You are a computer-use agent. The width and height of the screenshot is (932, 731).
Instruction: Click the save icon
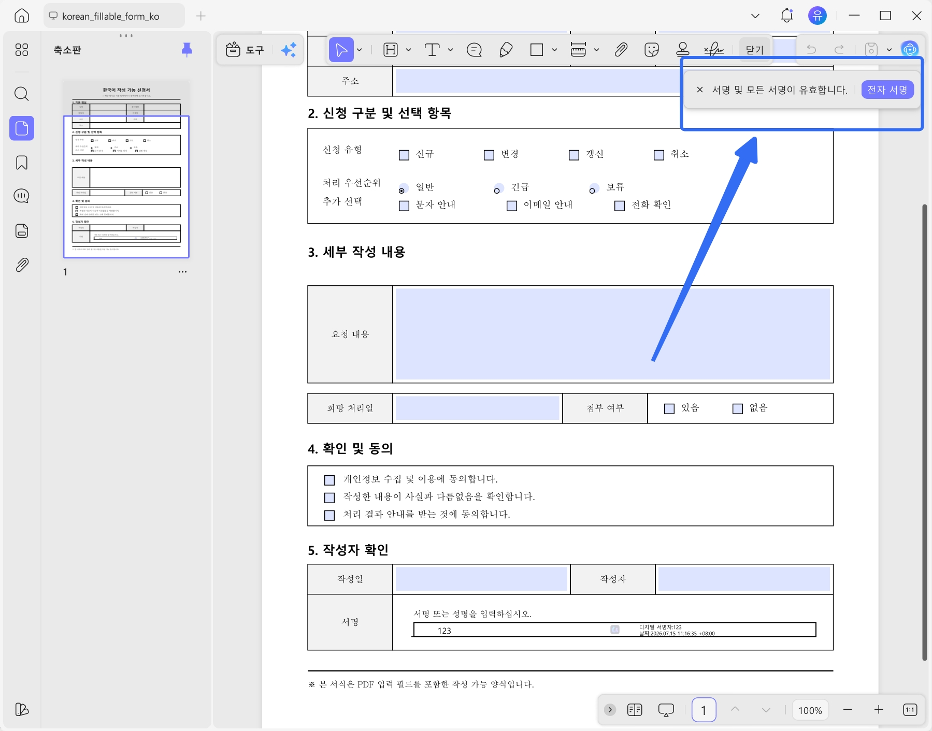[x=871, y=50]
